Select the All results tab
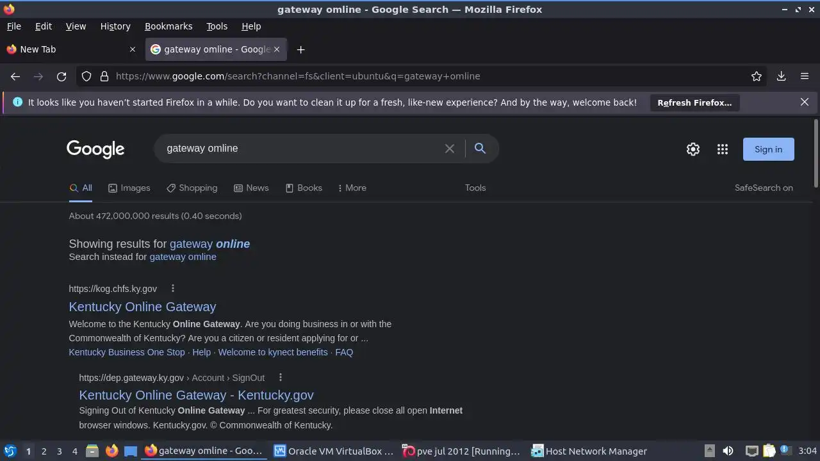The image size is (820, 461). tap(81, 188)
